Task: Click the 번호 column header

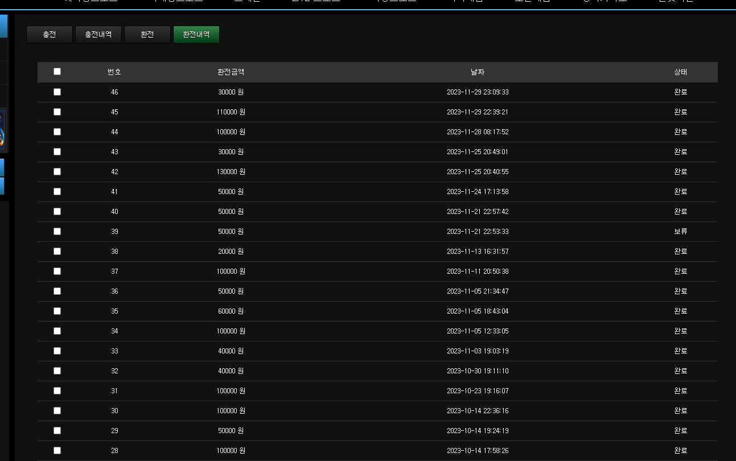Action: click(x=114, y=72)
